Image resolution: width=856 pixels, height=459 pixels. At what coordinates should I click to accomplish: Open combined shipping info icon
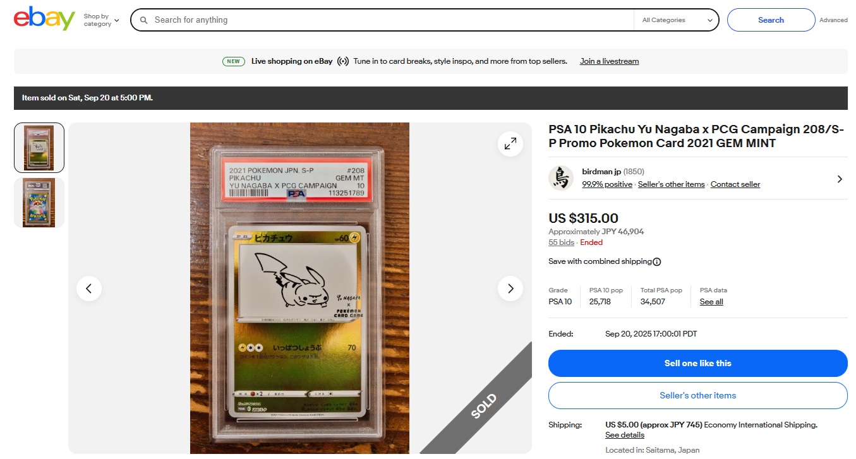(657, 261)
